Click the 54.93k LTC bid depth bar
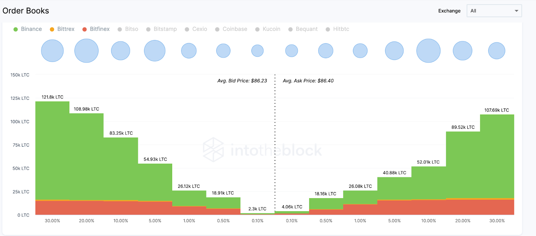Screen dimensions: 536x236 coord(155,182)
